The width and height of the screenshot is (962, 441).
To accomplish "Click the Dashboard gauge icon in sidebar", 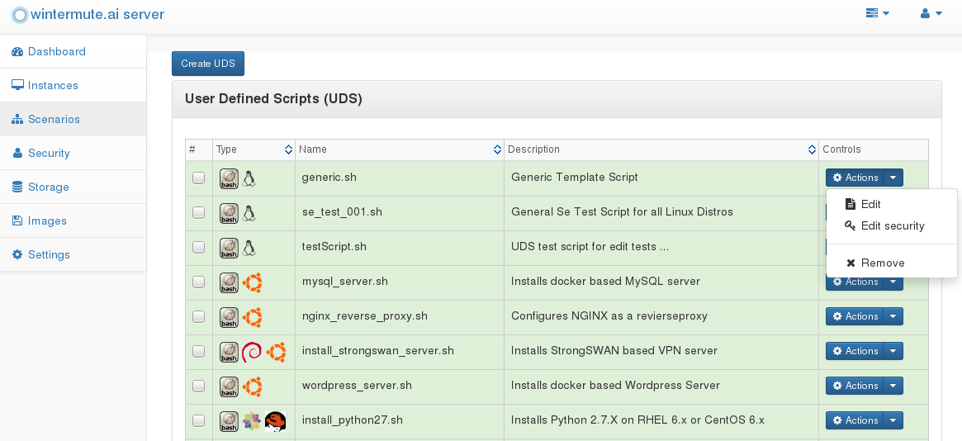I will (17, 51).
